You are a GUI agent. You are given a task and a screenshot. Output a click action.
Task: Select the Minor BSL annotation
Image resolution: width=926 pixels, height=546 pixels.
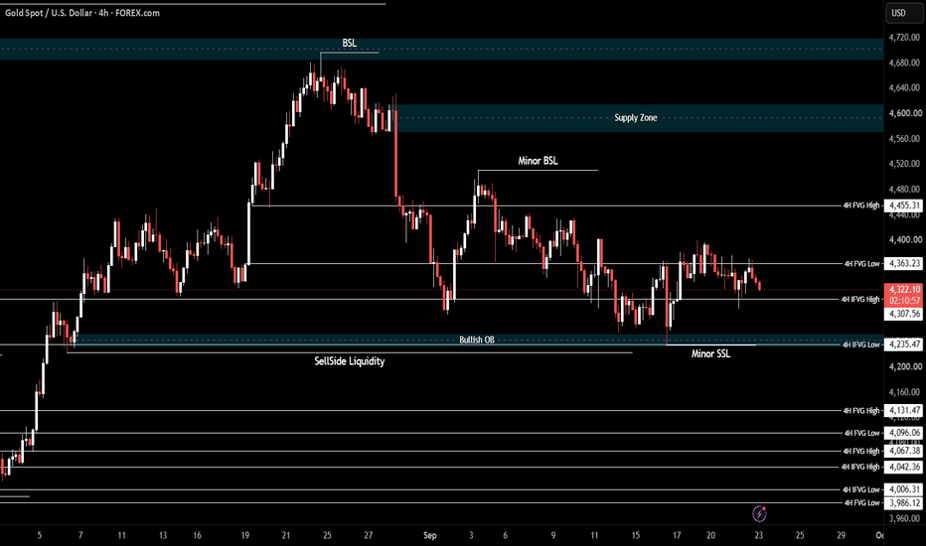pyautogui.click(x=538, y=161)
